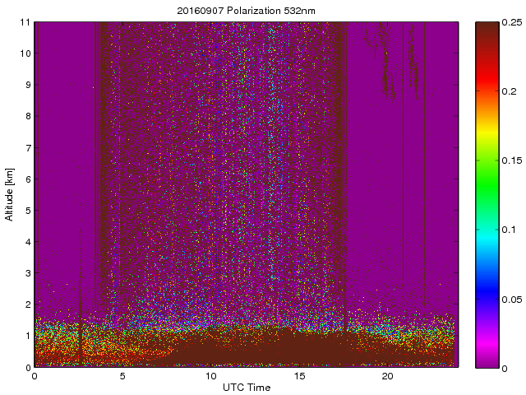Click the y-axis tick label 3

(28, 273)
